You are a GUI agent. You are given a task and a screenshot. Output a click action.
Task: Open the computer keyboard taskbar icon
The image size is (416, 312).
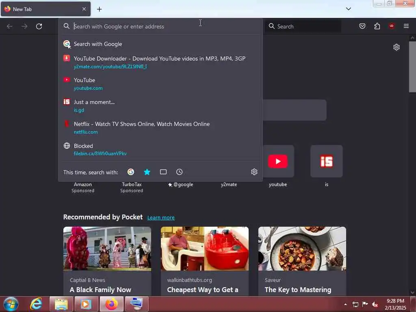[136, 304]
